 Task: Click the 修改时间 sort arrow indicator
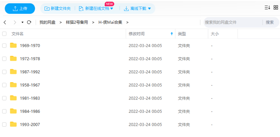[x=172, y=34]
